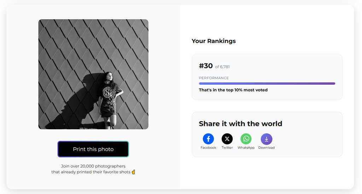Screen dimensions: 362x194
Task: Click 'that already printed their favorite shots' line
Action: click(x=91, y=172)
